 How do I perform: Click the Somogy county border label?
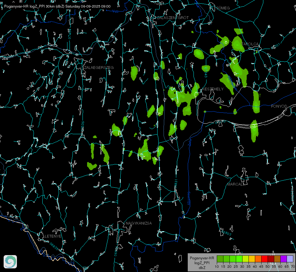(189, 198)
